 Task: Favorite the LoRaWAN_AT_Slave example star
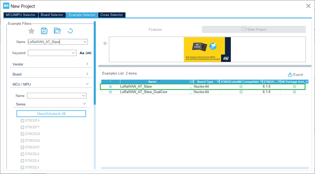[110, 87]
